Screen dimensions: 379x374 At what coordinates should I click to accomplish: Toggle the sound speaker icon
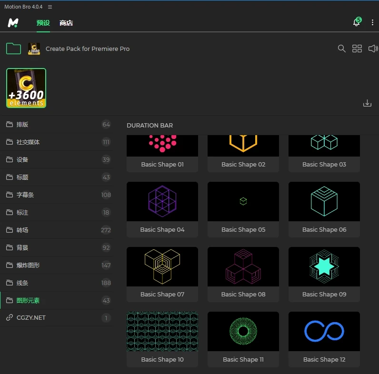(373, 49)
